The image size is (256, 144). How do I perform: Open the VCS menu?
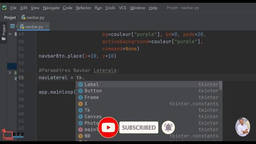click(122, 8)
